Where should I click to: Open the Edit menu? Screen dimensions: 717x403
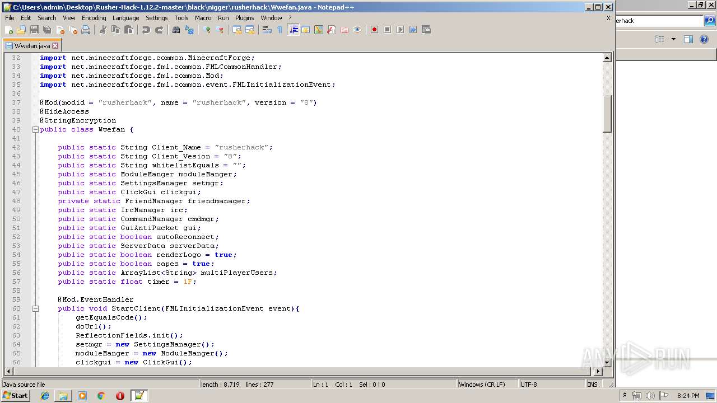click(26, 18)
